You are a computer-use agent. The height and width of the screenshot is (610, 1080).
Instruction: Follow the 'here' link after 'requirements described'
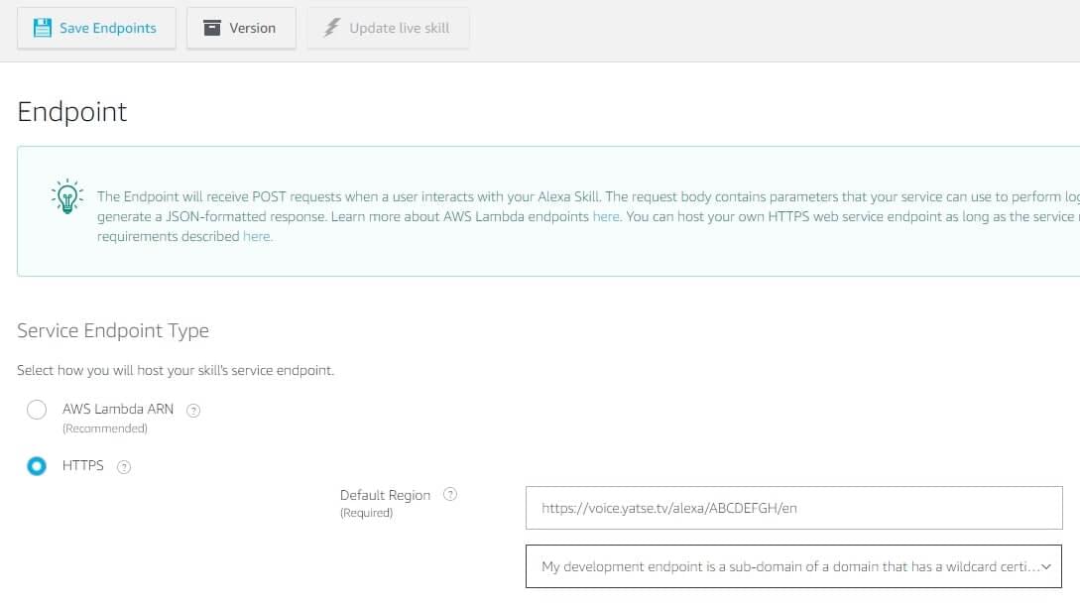[257, 236]
